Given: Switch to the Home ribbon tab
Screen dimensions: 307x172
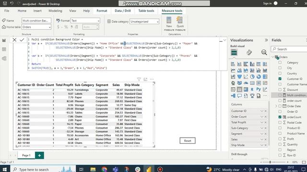Looking at the screenshot, I should click(x=22, y=11).
